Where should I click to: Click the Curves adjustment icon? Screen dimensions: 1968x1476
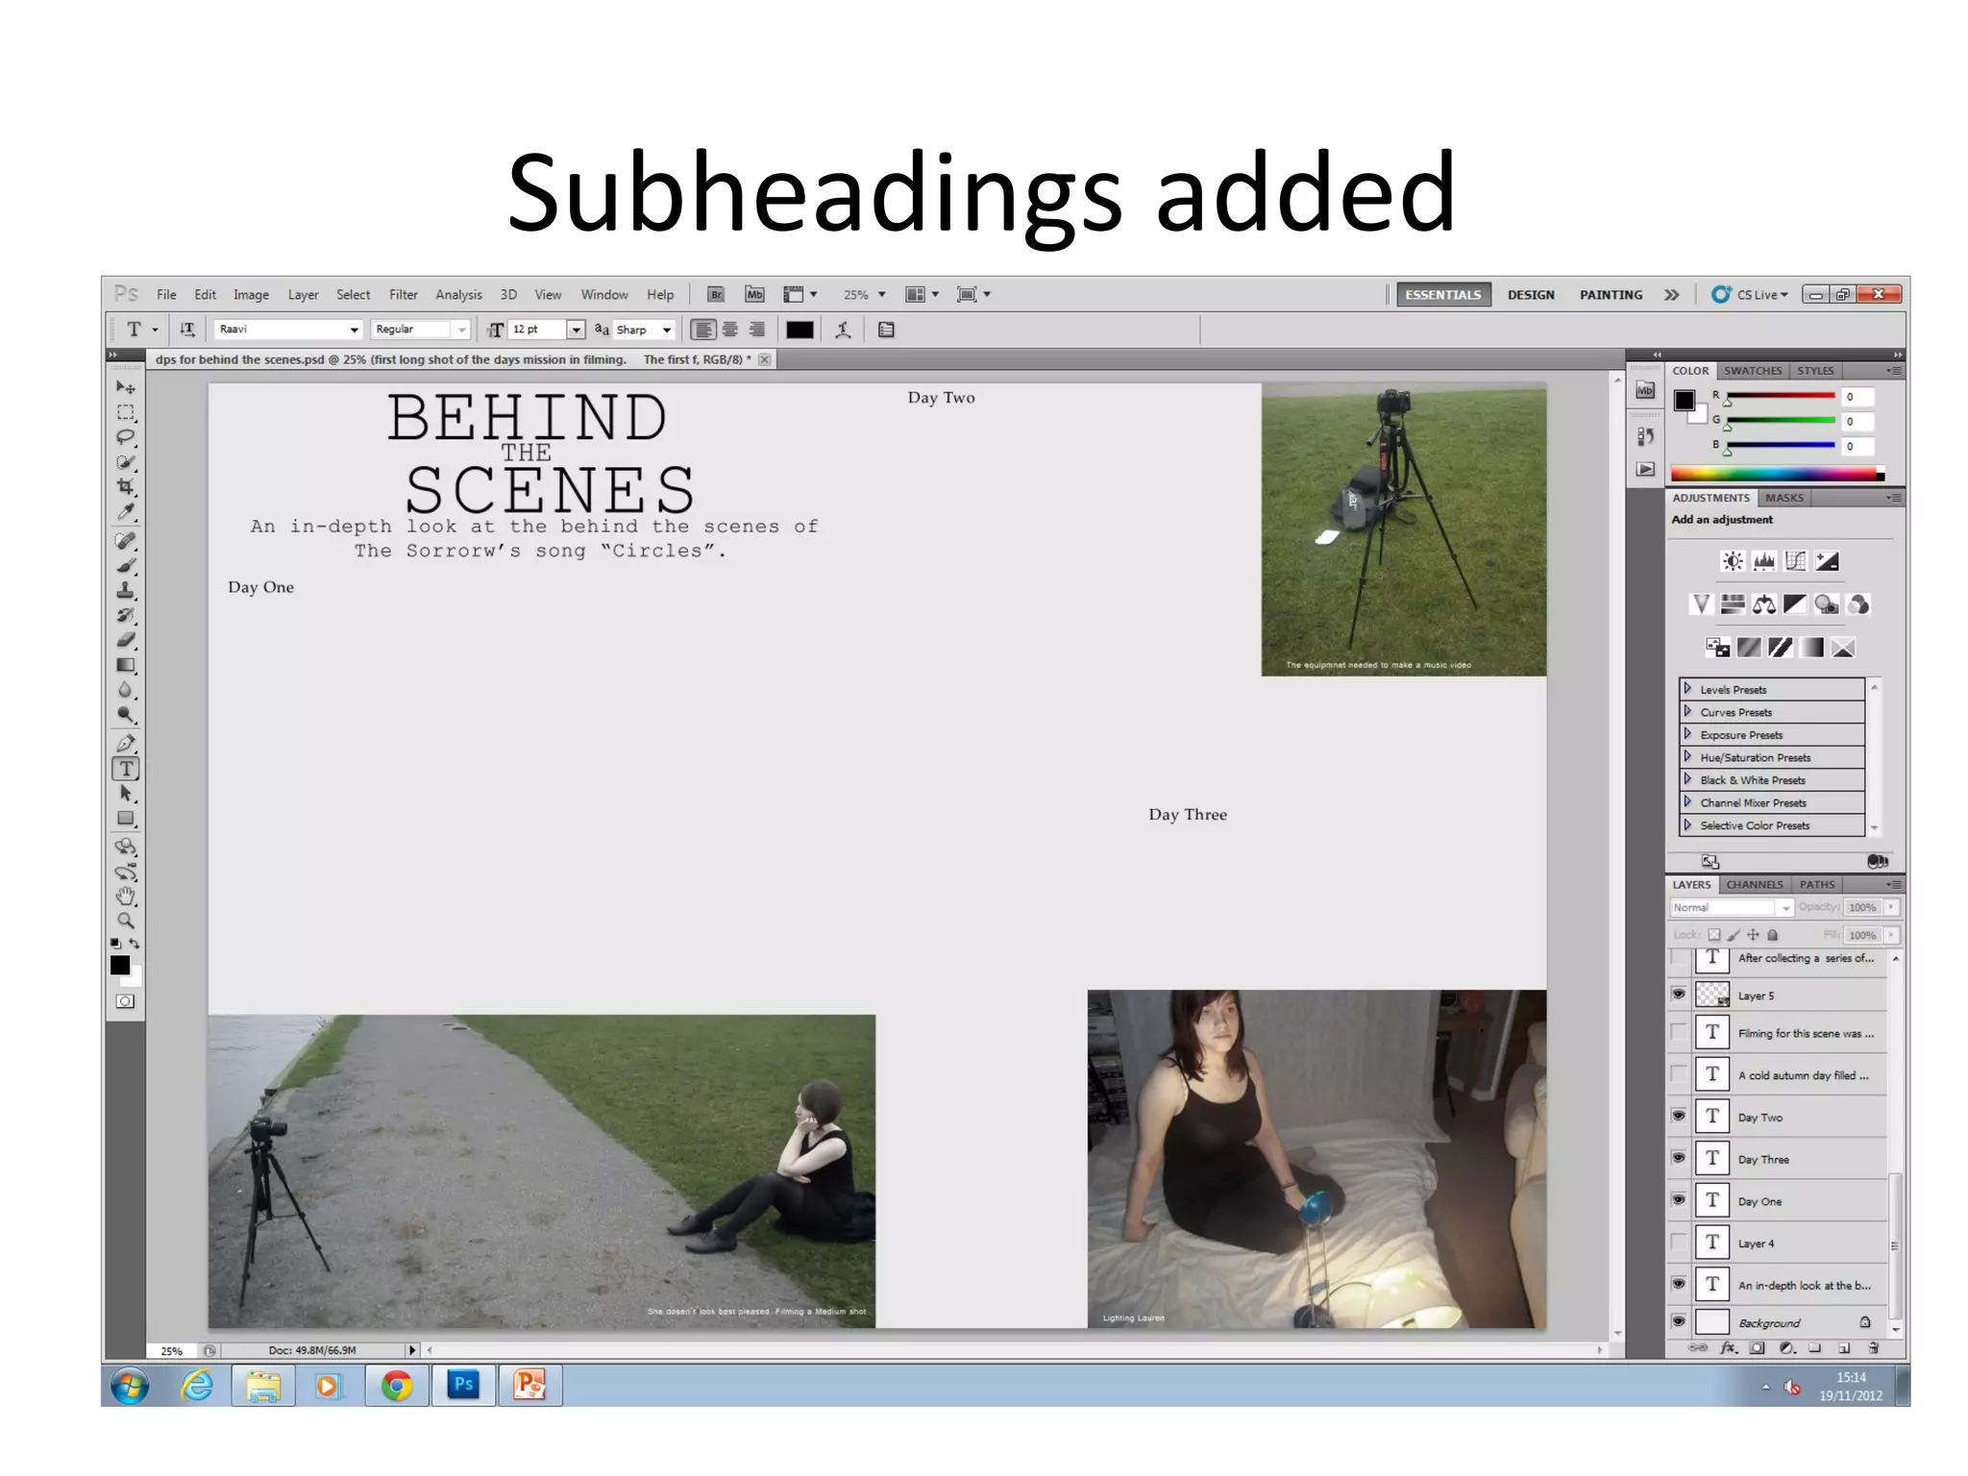click(1796, 561)
